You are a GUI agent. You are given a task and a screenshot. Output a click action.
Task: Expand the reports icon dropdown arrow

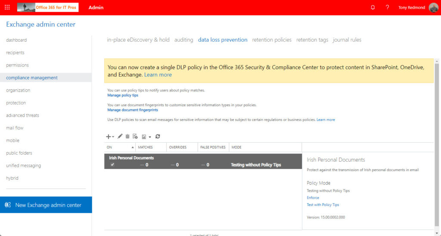click(150, 137)
